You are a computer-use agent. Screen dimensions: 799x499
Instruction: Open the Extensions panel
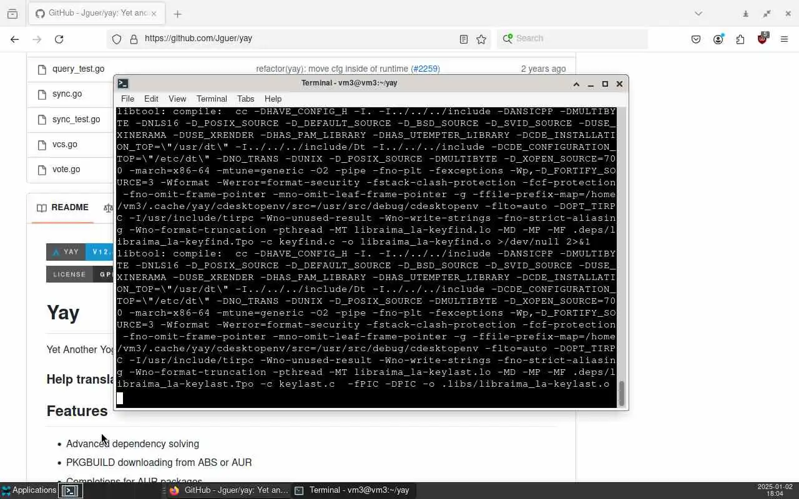pos(740,39)
